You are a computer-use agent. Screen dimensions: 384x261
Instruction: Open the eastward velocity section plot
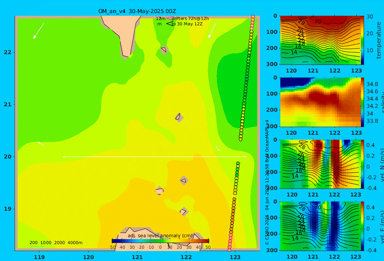point(321,226)
